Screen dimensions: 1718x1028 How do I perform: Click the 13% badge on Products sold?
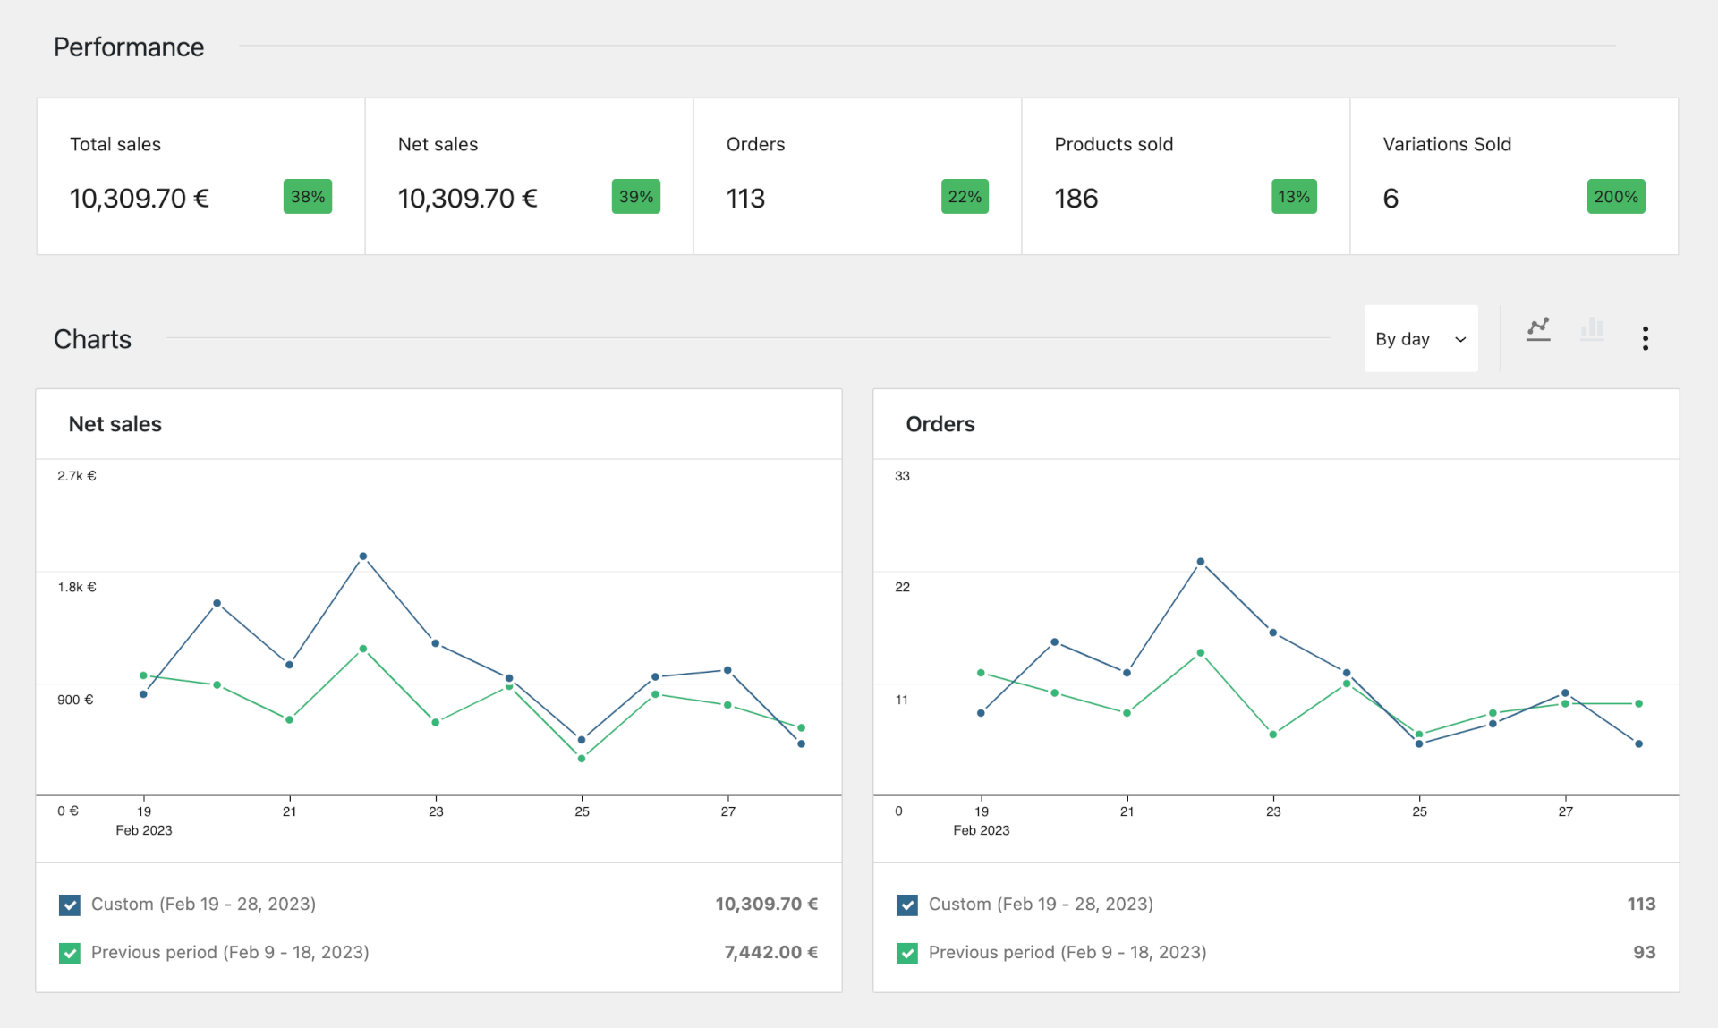(1294, 197)
